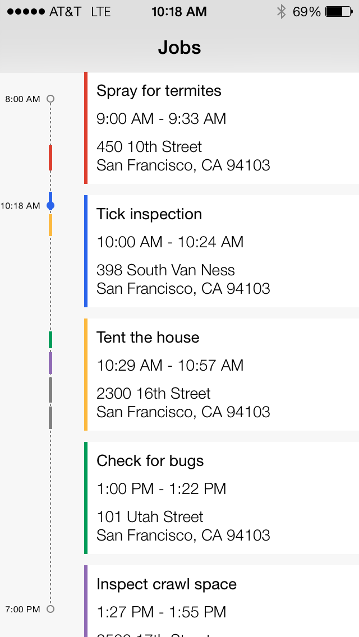Select the purple segment on the timeline
359x637 pixels.
(x=50, y=363)
